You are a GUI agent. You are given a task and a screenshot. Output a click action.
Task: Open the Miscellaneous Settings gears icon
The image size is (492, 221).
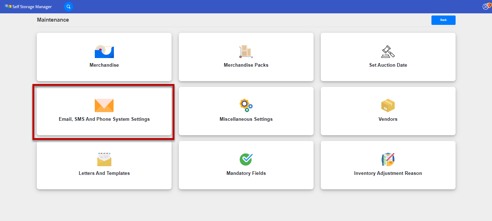pos(246,105)
